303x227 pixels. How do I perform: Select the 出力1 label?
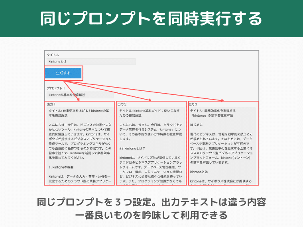click(51, 104)
